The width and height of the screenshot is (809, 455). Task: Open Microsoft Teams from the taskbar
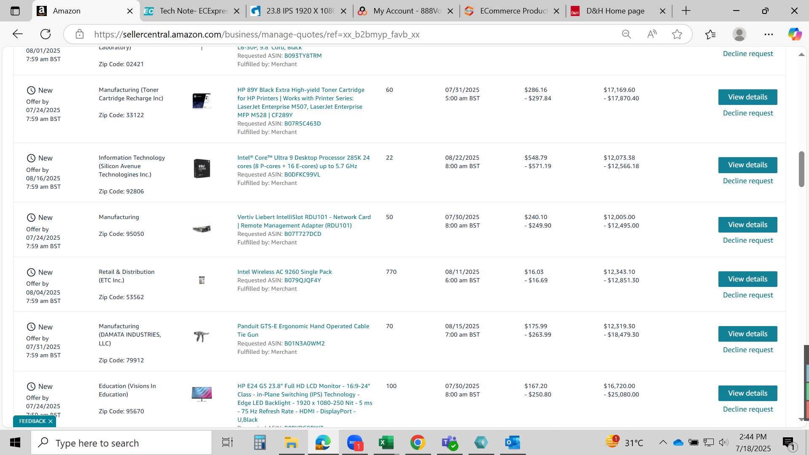[x=449, y=443]
